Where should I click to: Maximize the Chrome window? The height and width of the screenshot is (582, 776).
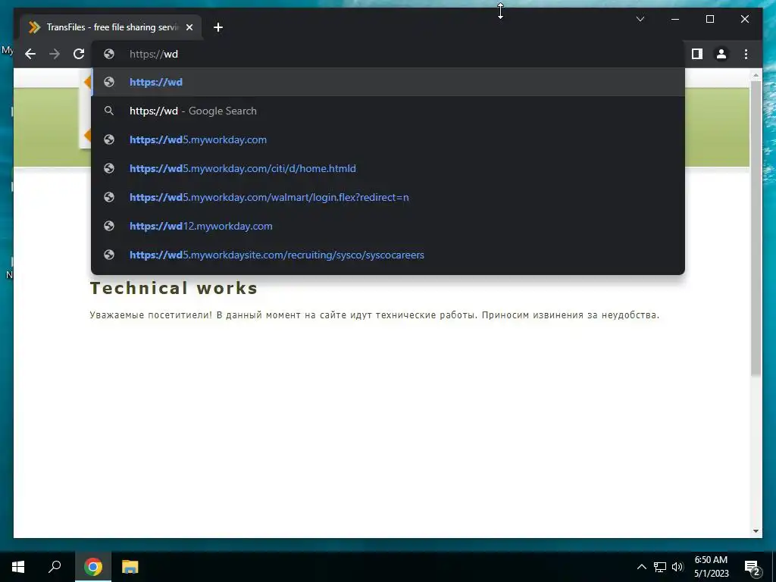coord(709,19)
